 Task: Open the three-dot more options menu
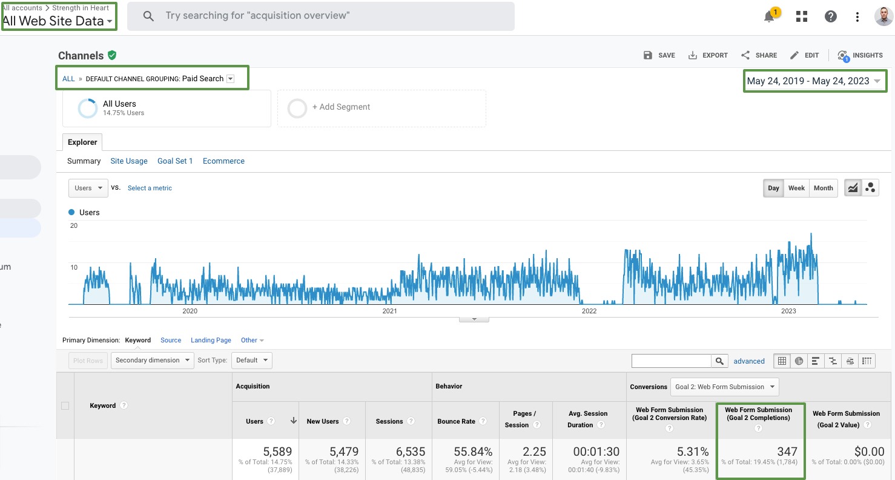coord(857,16)
